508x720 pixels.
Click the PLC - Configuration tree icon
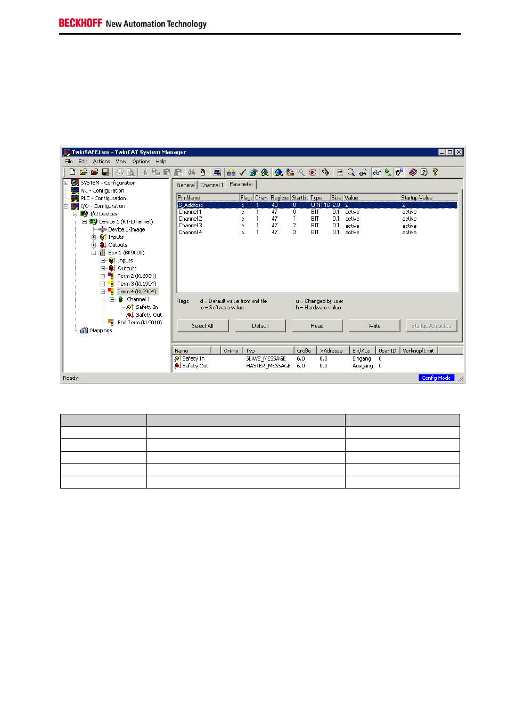point(75,198)
